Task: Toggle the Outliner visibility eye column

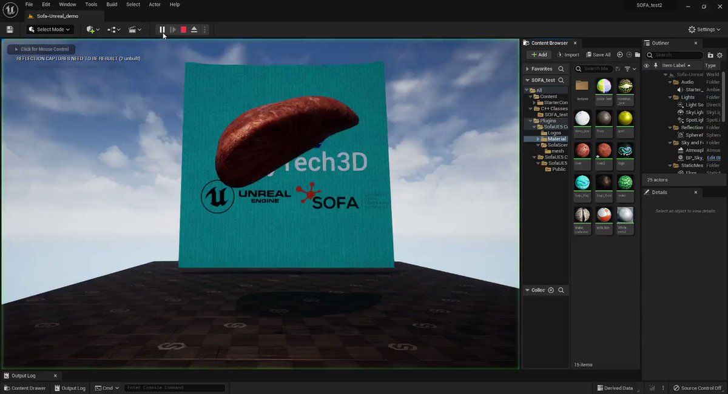Action: 646,65
